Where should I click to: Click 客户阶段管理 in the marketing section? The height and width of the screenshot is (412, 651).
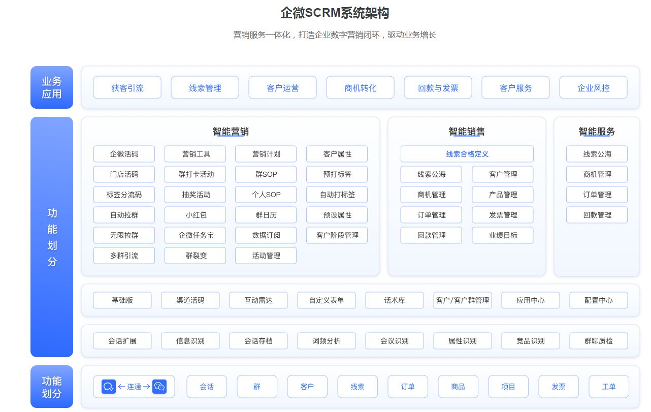[337, 235]
